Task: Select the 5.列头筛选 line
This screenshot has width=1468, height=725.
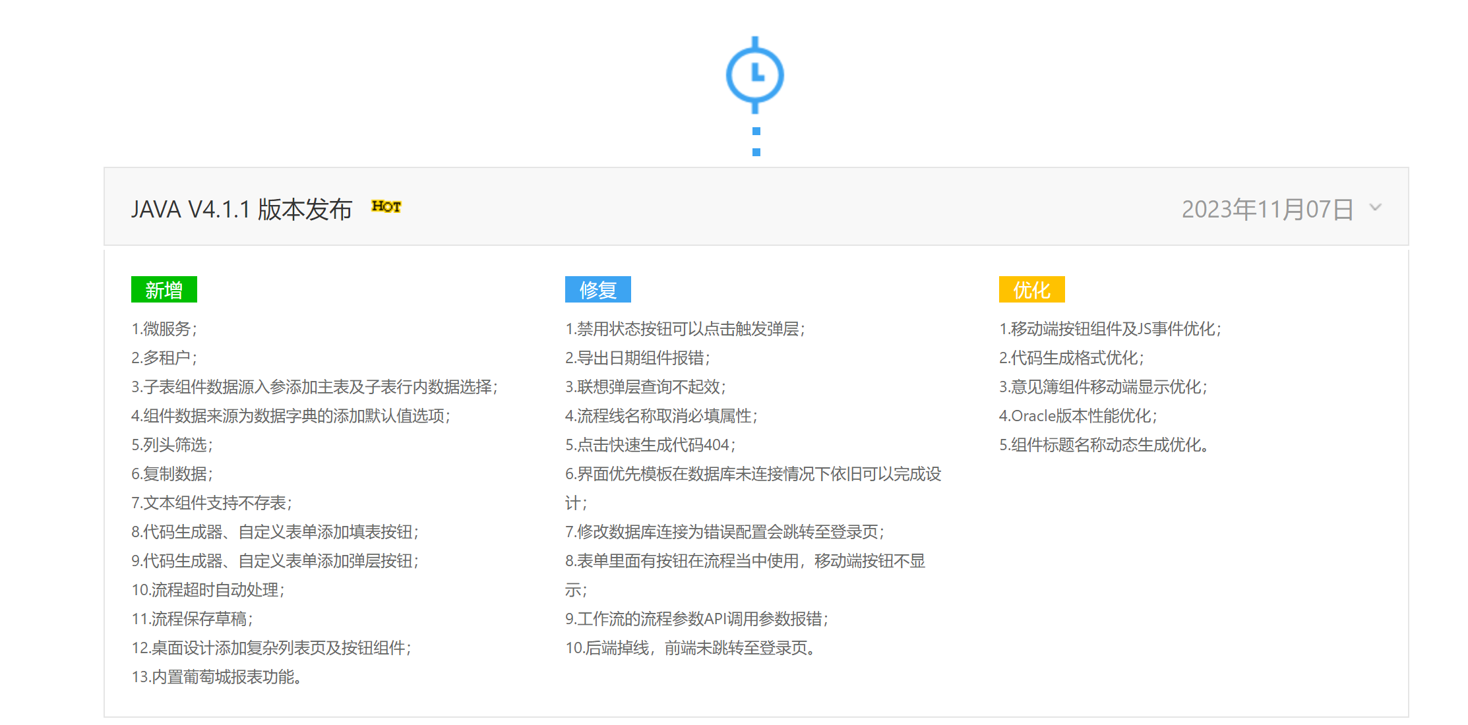Action: click(172, 445)
